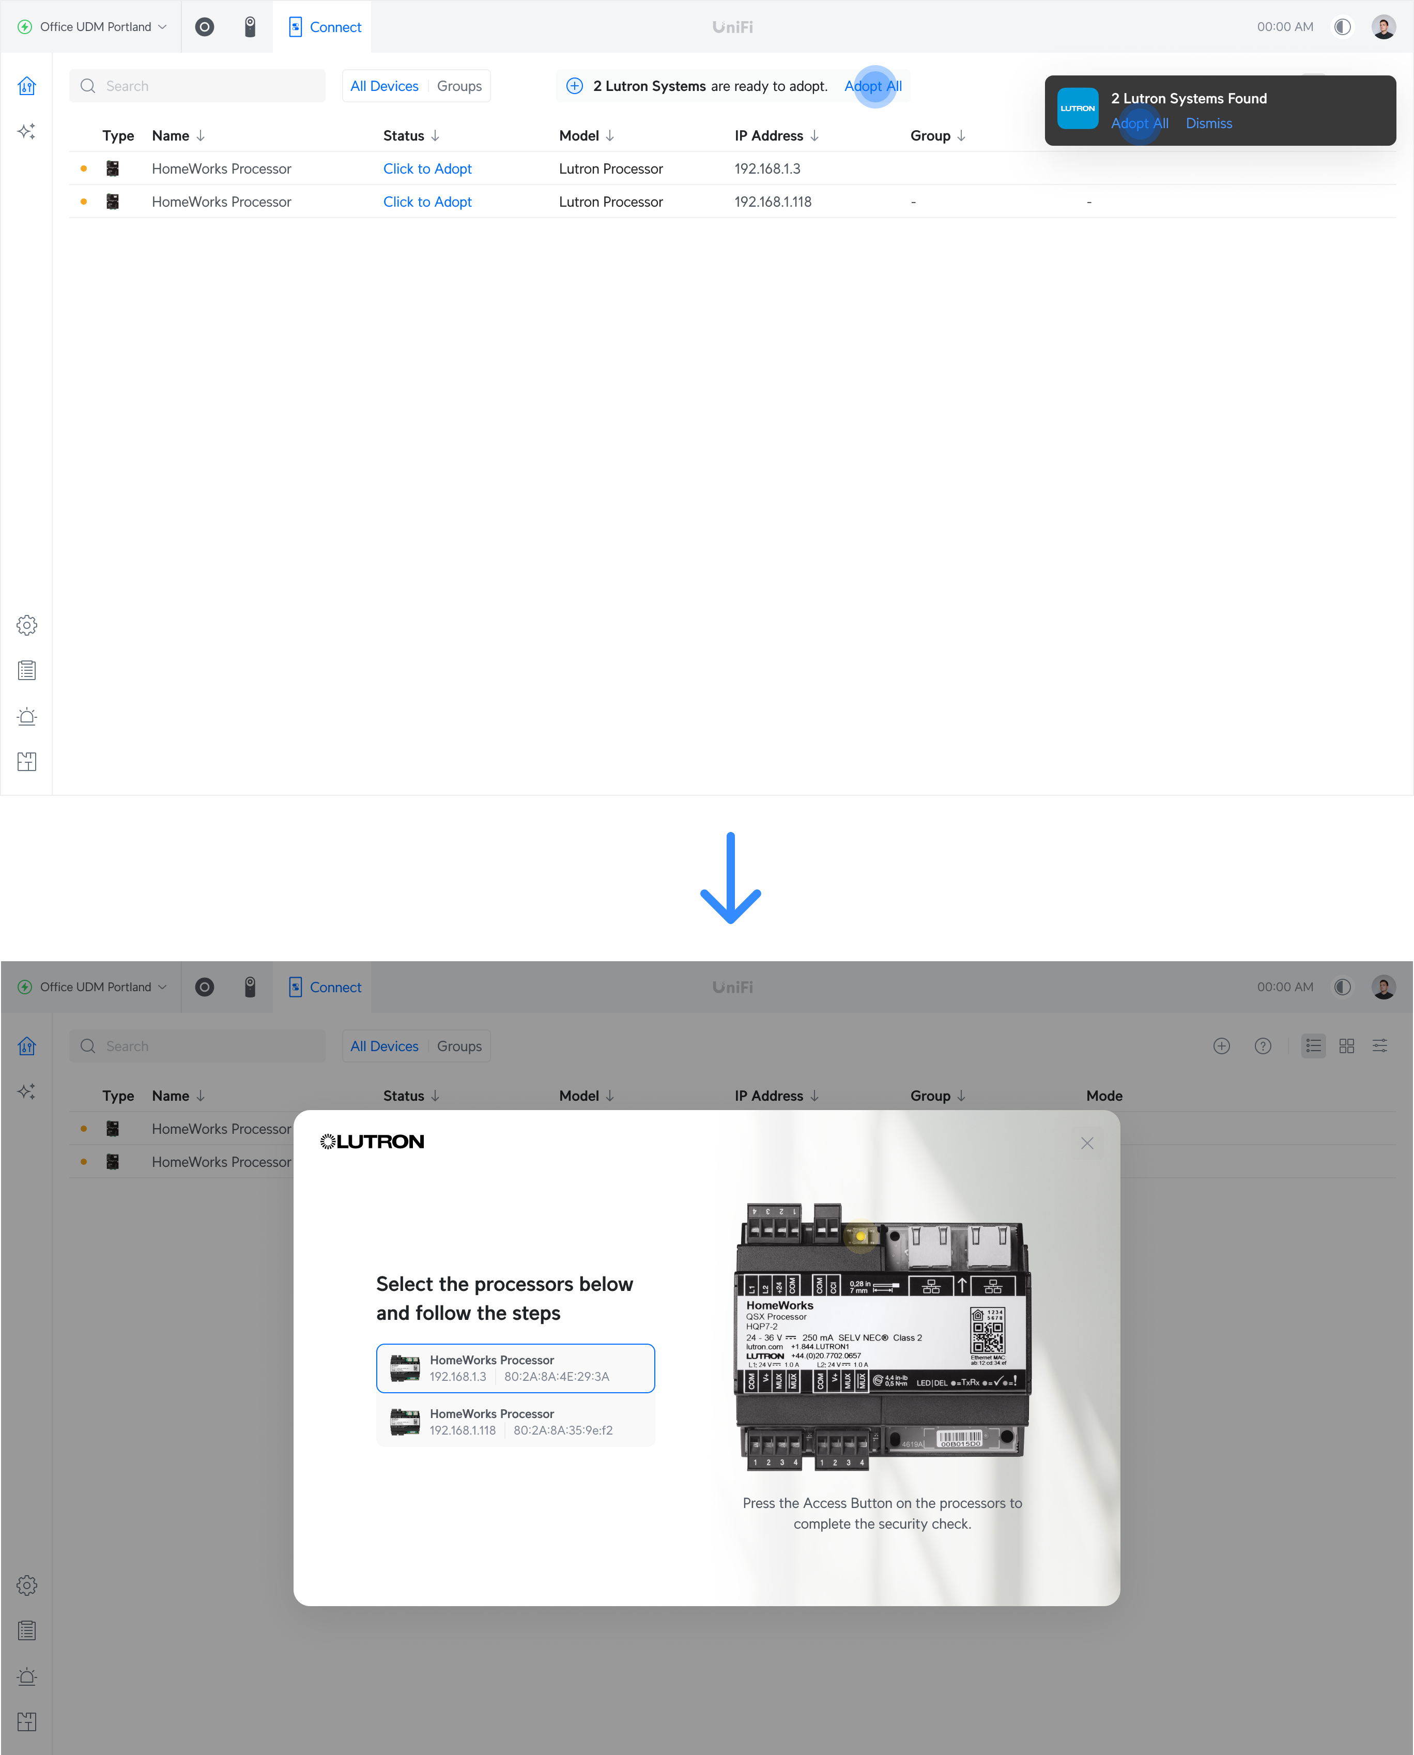
Task: Open the help question mark icon
Action: click(x=1263, y=1046)
